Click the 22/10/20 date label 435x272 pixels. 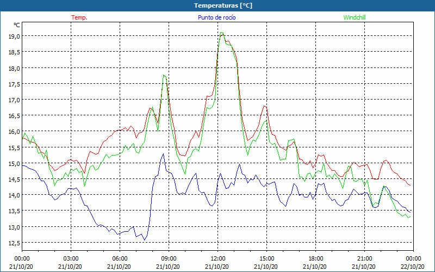pyautogui.click(x=413, y=267)
